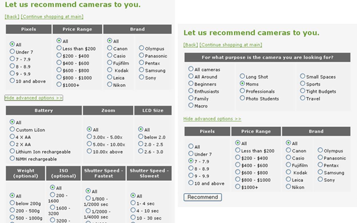Screen dimensions: 357x223
Task: Select Canon brand in left panel
Action: coord(109,48)
